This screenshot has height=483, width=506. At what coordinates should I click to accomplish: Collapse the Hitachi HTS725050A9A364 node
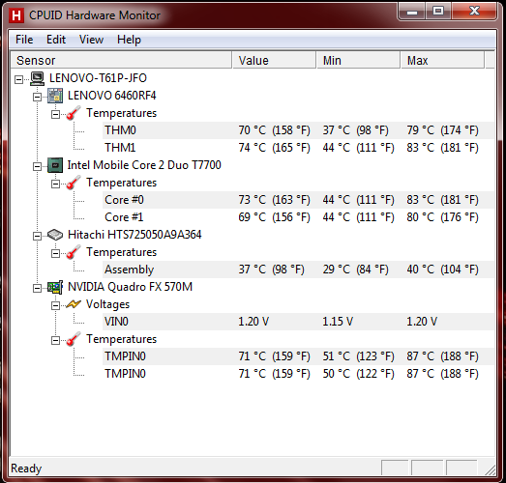tap(37, 236)
